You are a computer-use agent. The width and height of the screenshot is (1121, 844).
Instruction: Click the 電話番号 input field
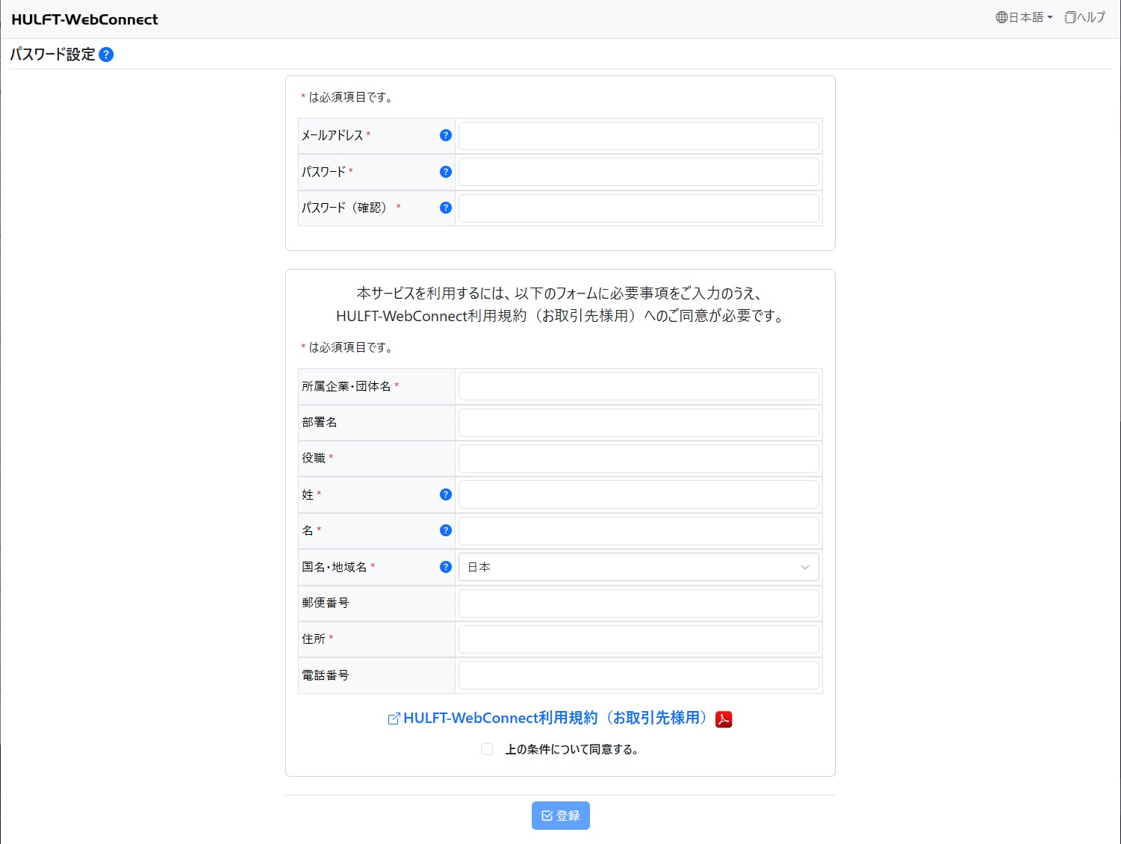(x=639, y=674)
